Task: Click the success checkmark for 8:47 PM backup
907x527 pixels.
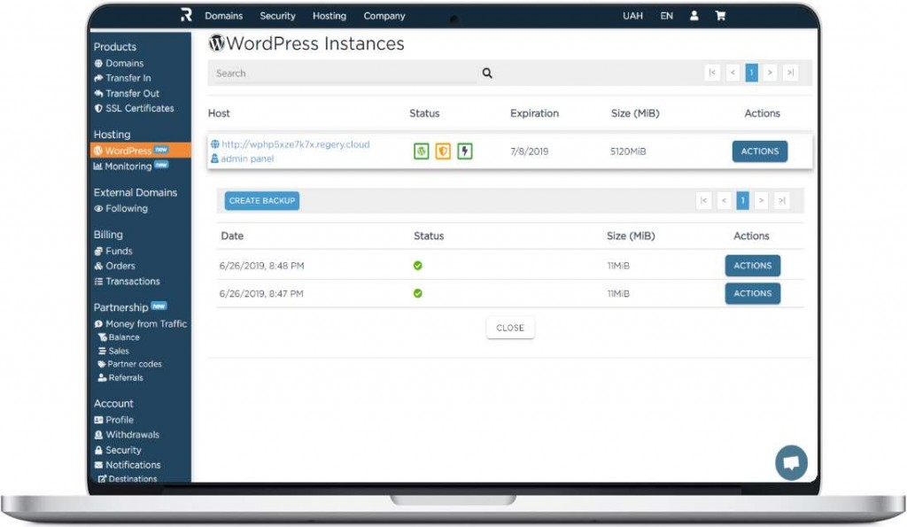Action: 418,293
